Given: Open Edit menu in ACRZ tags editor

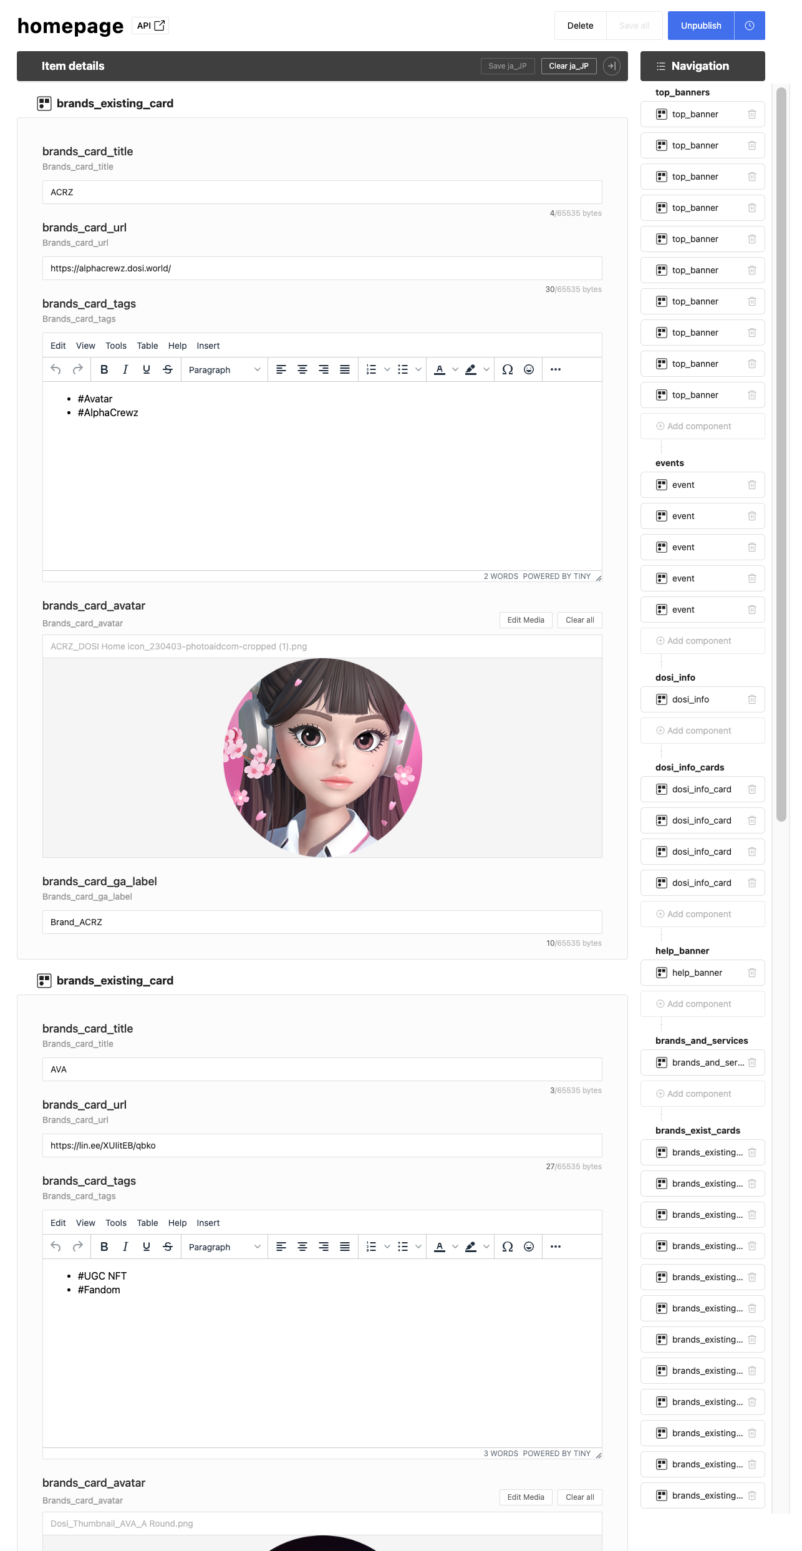Looking at the screenshot, I should point(58,346).
